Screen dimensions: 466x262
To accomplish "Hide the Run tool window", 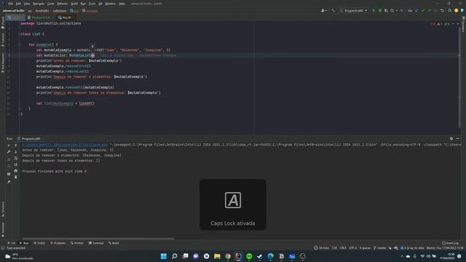I will pyautogui.click(x=458, y=138).
